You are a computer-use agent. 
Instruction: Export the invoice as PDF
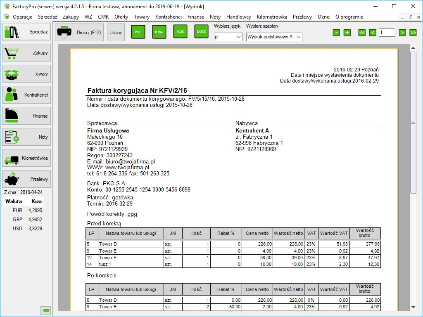tap(138, 32)
